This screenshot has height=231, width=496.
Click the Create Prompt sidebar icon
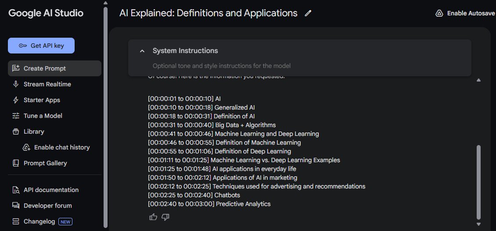pyautogui.click(x=16, y=68)
